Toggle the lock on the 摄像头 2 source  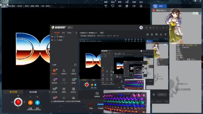click(x=55, y=37)
